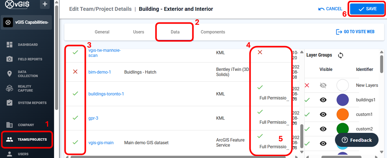Click green color swatch for custom2
Image resolution: width=387 pixels, height=158 pixels.
coord(343,129)
